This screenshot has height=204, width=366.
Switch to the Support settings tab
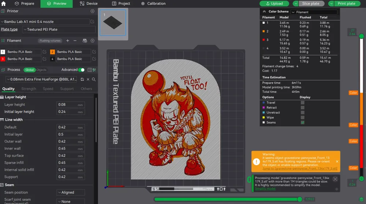pyautogui.click(x=67, y=89)
